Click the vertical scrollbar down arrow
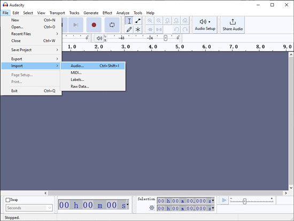Viewport: 294px width, 221px height. (291, 188)
